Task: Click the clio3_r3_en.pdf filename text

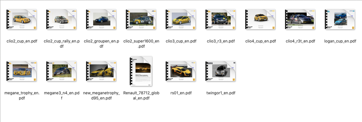Action: (221, 41)
